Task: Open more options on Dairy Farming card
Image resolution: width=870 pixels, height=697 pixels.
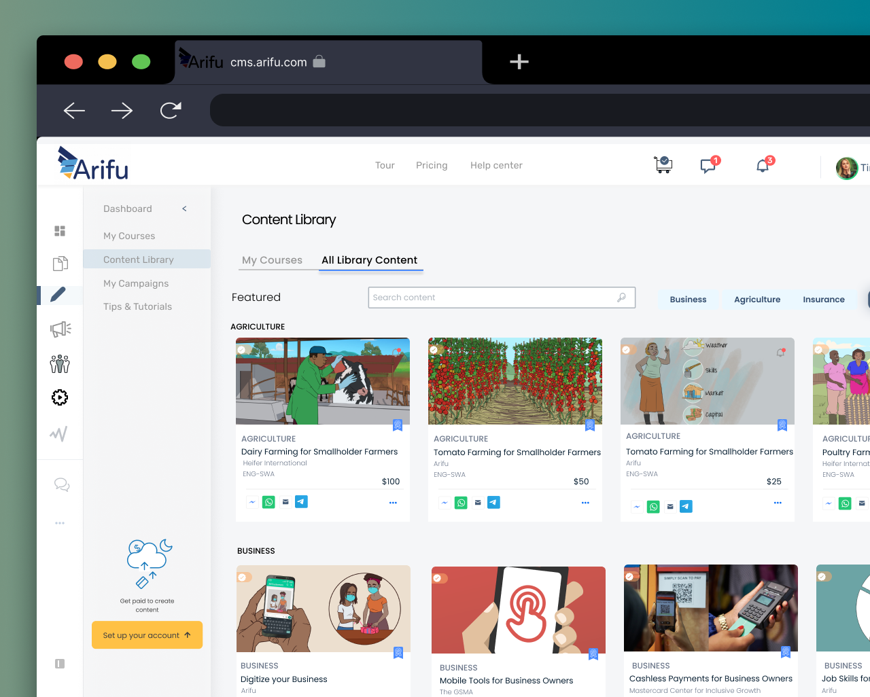Action: (x=393, y=503)
